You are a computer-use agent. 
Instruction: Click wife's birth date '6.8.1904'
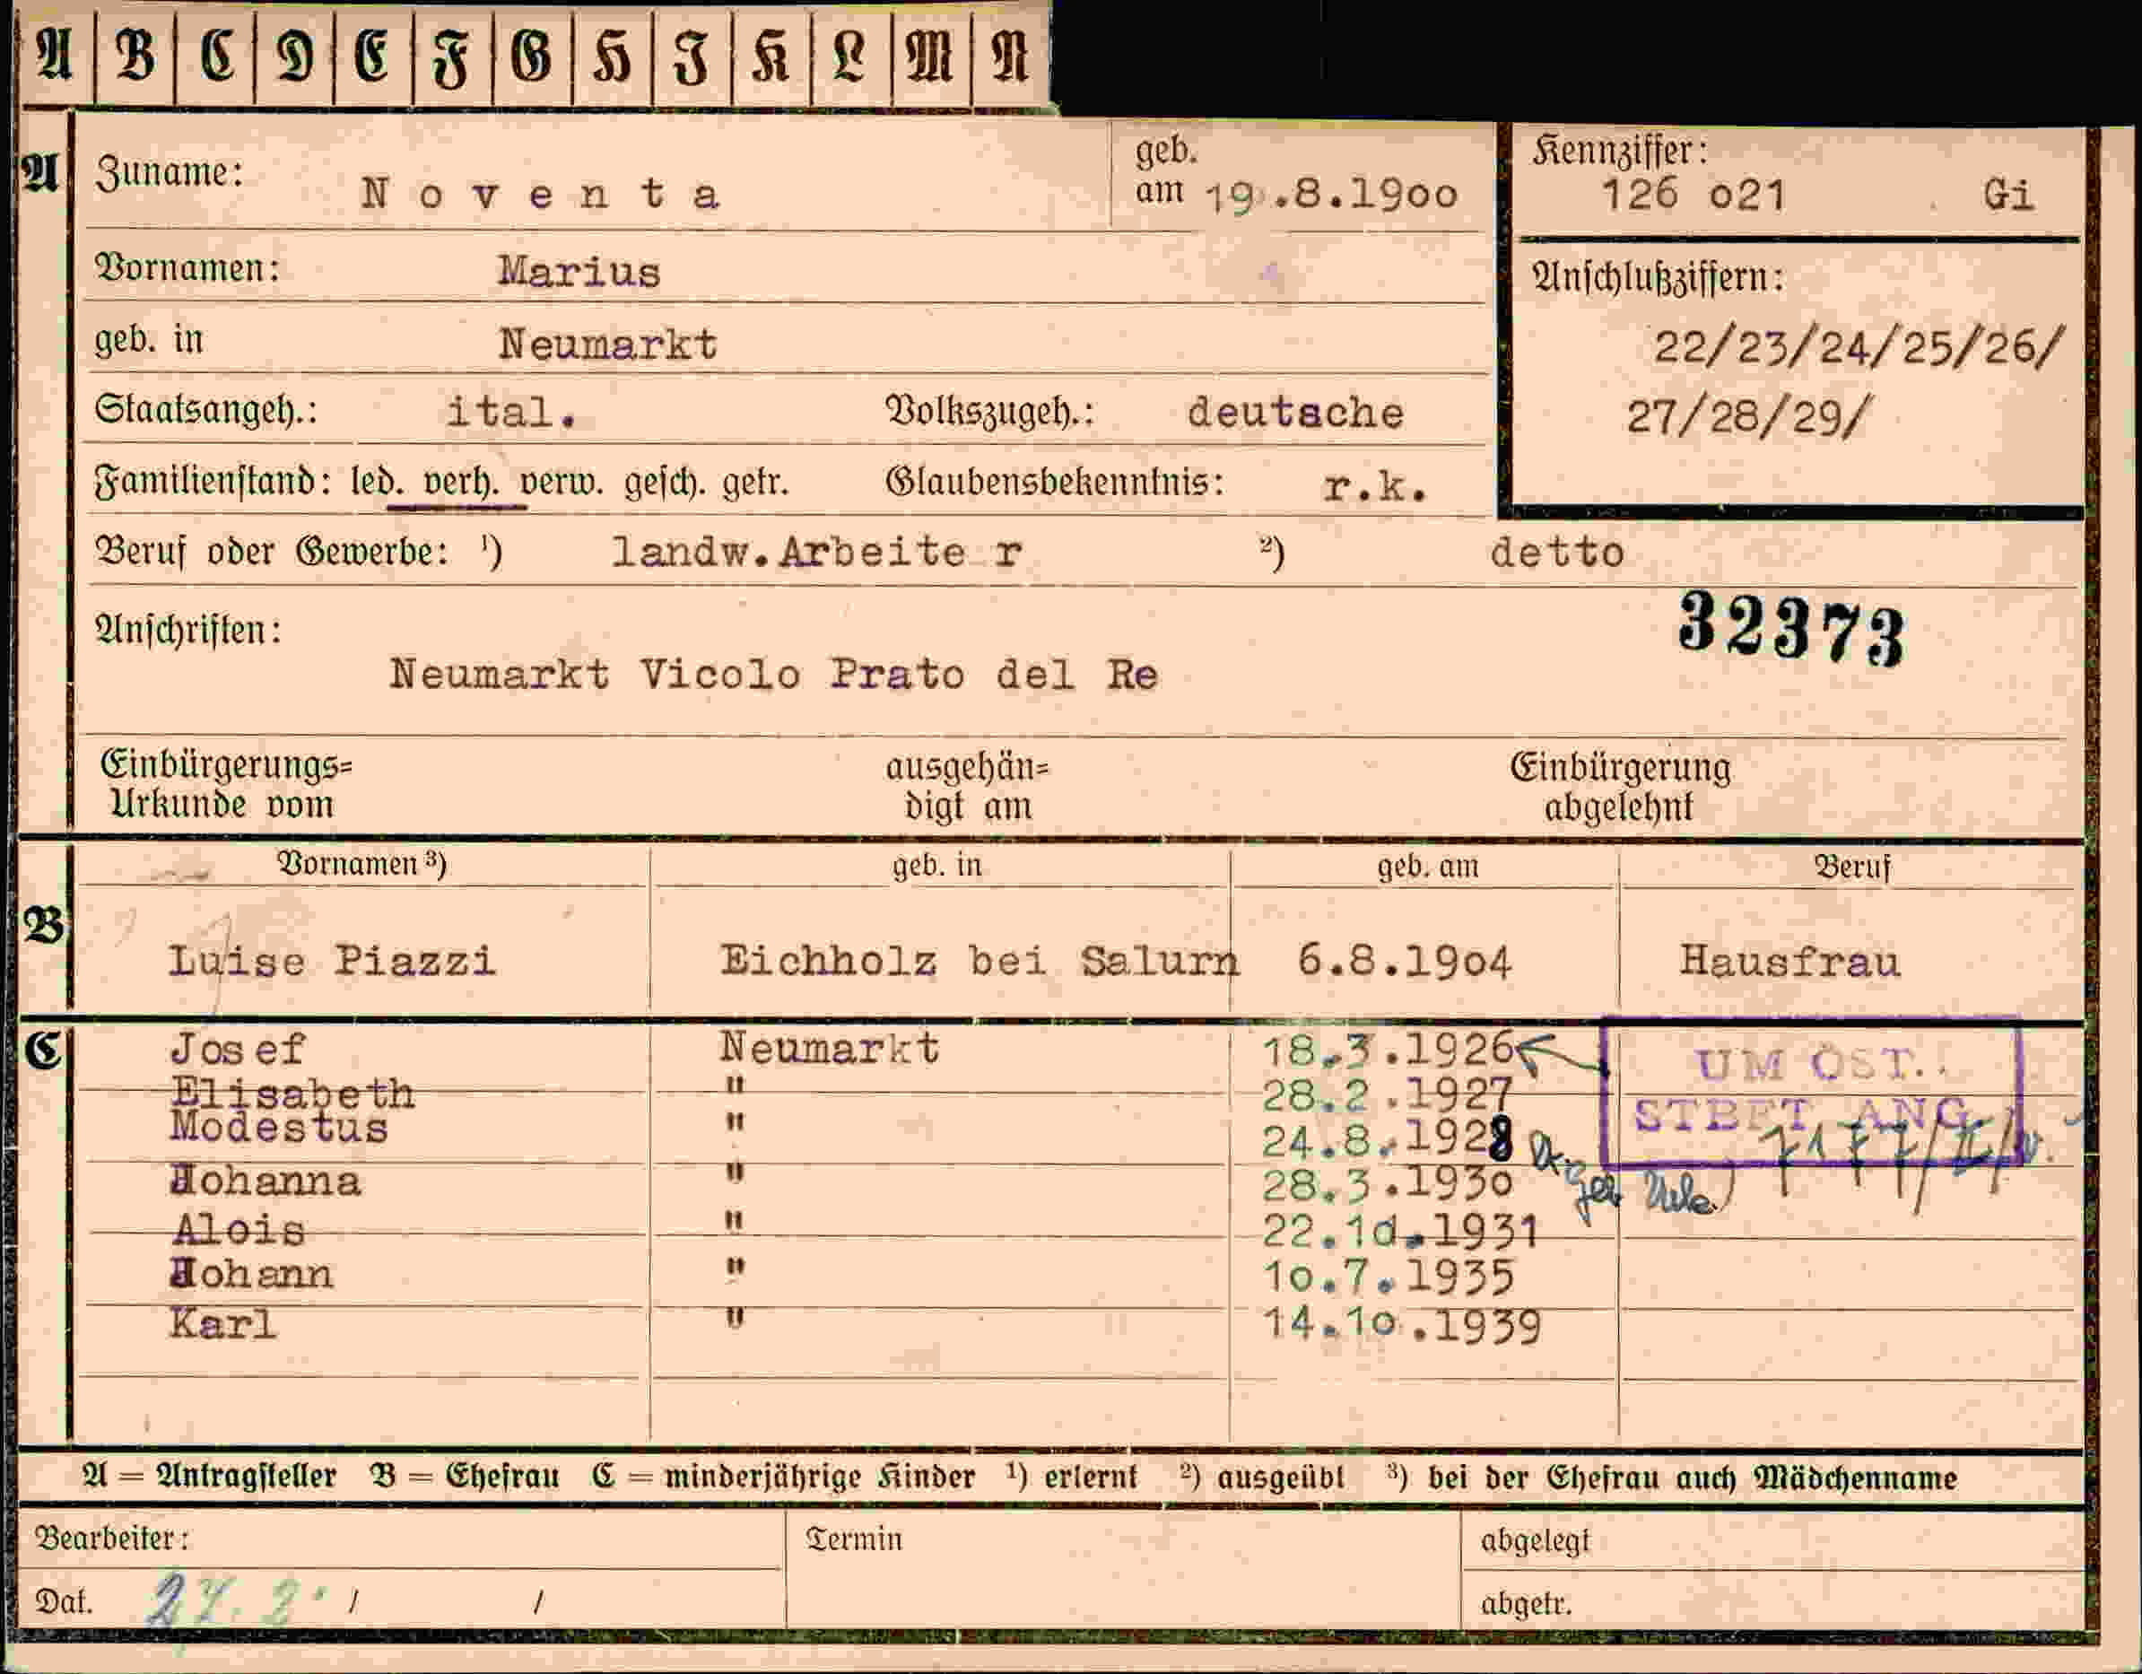point(1405,961)
